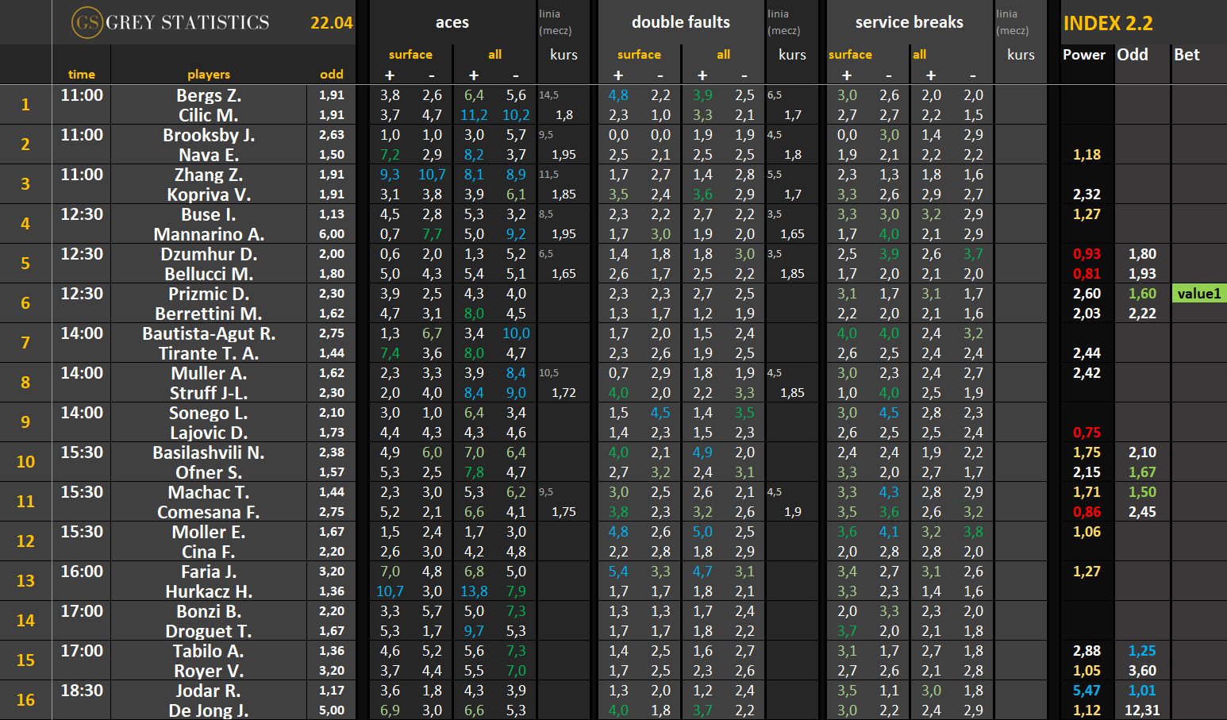
Task: Click the 6,00 odd for Mannarino A.
Action: 332,234
